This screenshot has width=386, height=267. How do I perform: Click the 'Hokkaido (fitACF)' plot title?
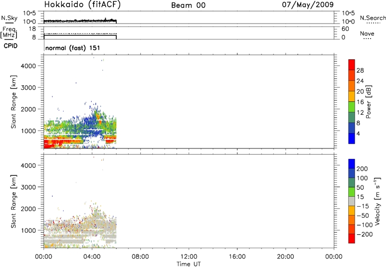(83, 4)
